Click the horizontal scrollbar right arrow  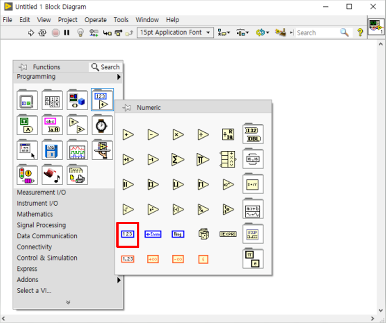tap(372, 319)
